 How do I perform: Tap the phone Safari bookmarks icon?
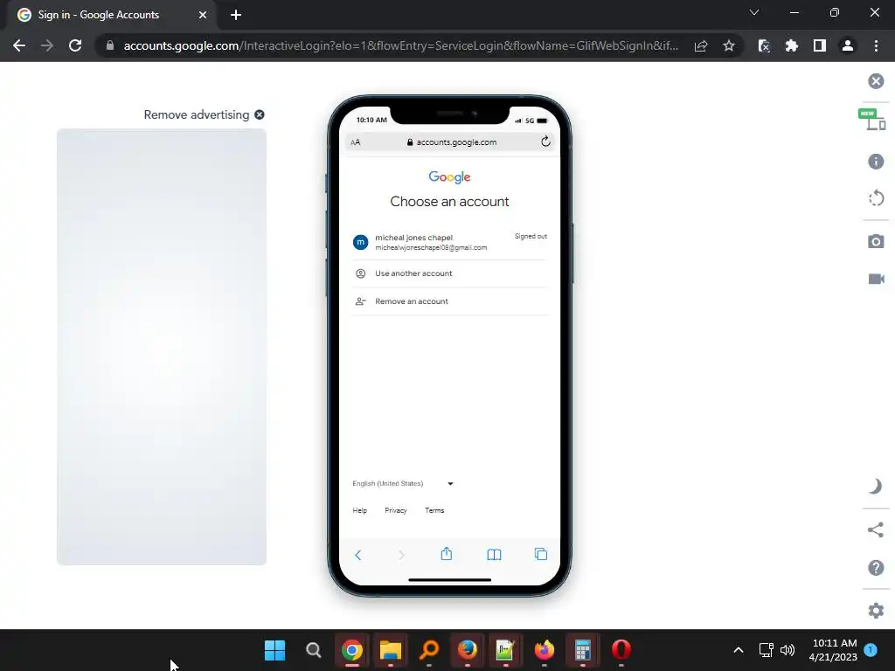(495, 555)
